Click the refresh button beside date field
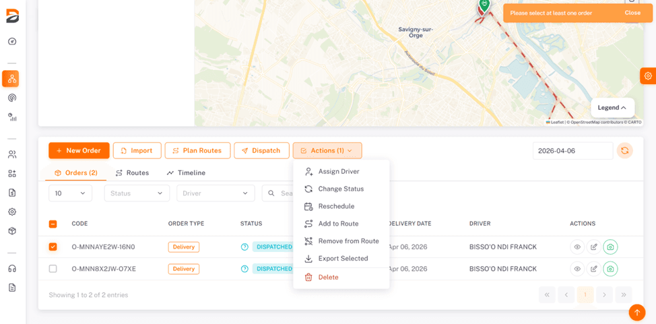 [624, 151]
